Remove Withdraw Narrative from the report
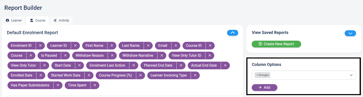Image resolution: width=363 pixels, height=97 pixels. tap(162, 56)
